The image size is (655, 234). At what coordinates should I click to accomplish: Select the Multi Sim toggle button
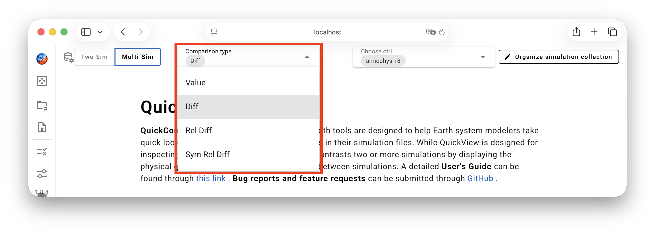coord(137,57)
